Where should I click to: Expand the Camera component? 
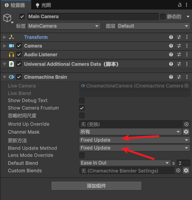coord(5,46)
